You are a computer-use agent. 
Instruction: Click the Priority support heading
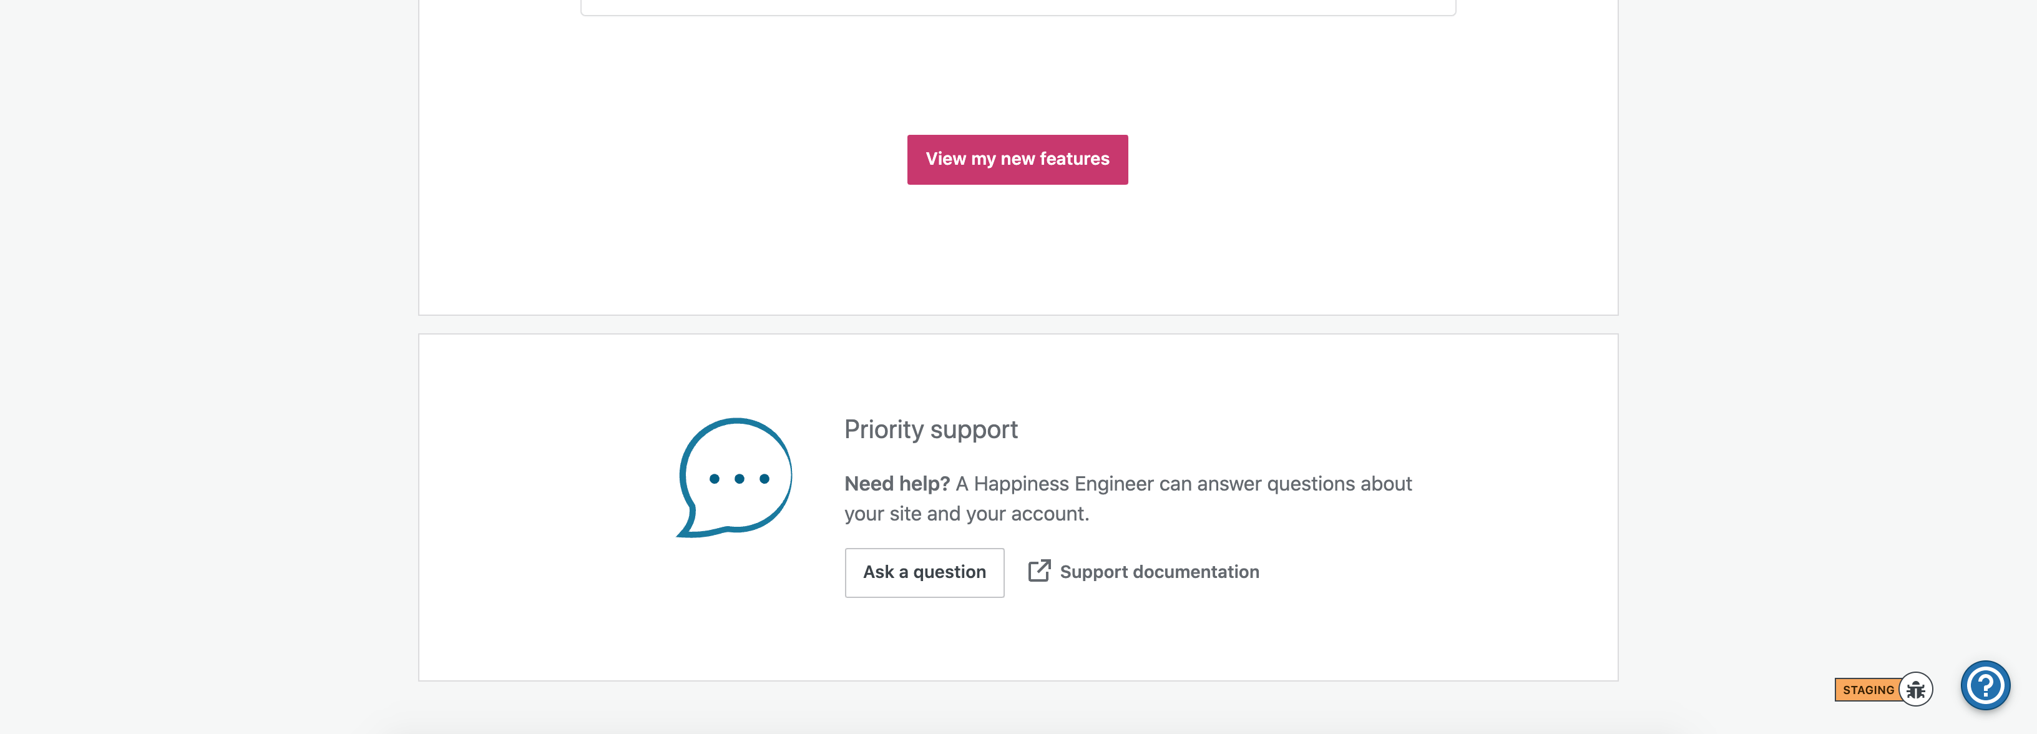pos(931,429)
